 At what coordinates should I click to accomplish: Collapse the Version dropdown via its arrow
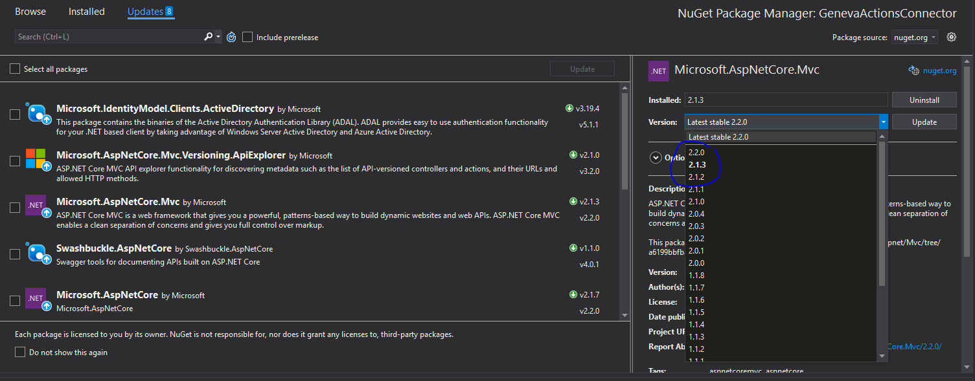(x=883, y=122)
